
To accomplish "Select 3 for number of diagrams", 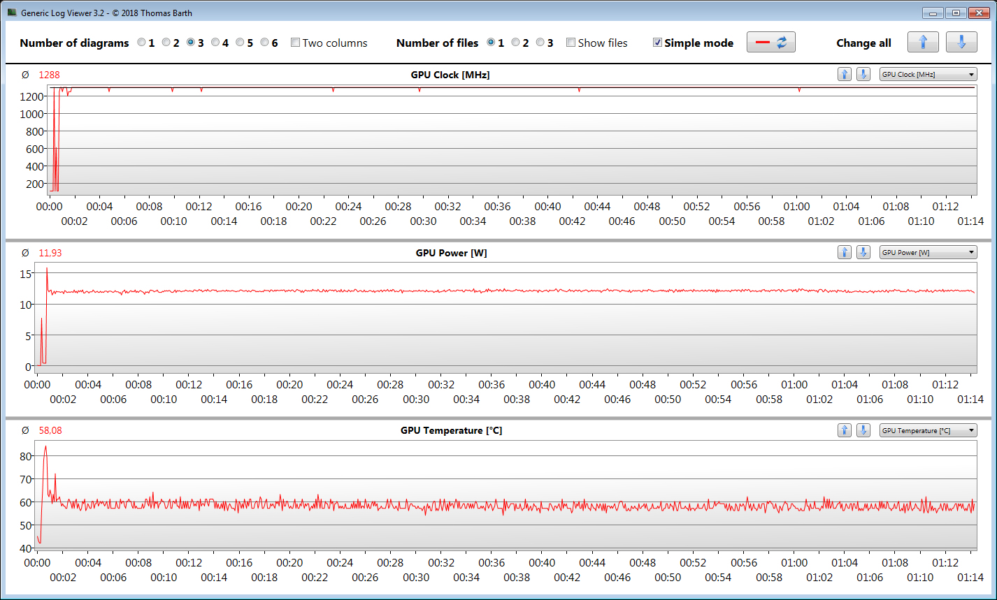I will pyautogui.click(x=191, y=43).
